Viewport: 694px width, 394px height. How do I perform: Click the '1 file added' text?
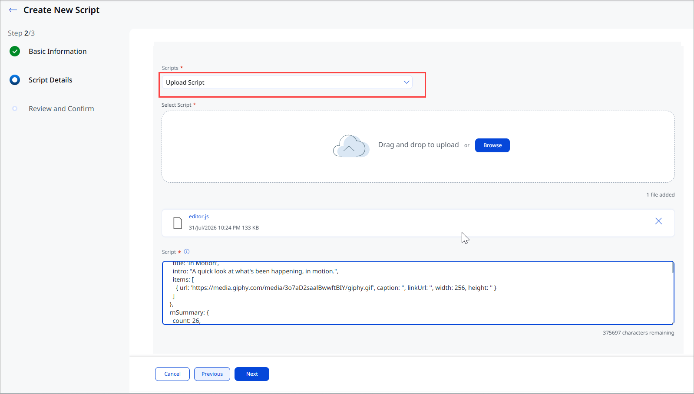click(x=661, y=195)
